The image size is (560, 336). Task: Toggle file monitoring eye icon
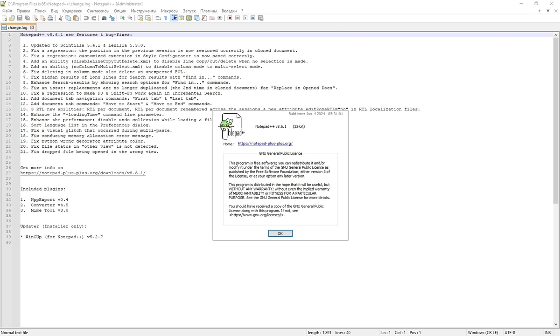pyautogui.click(x=219, y=18)
